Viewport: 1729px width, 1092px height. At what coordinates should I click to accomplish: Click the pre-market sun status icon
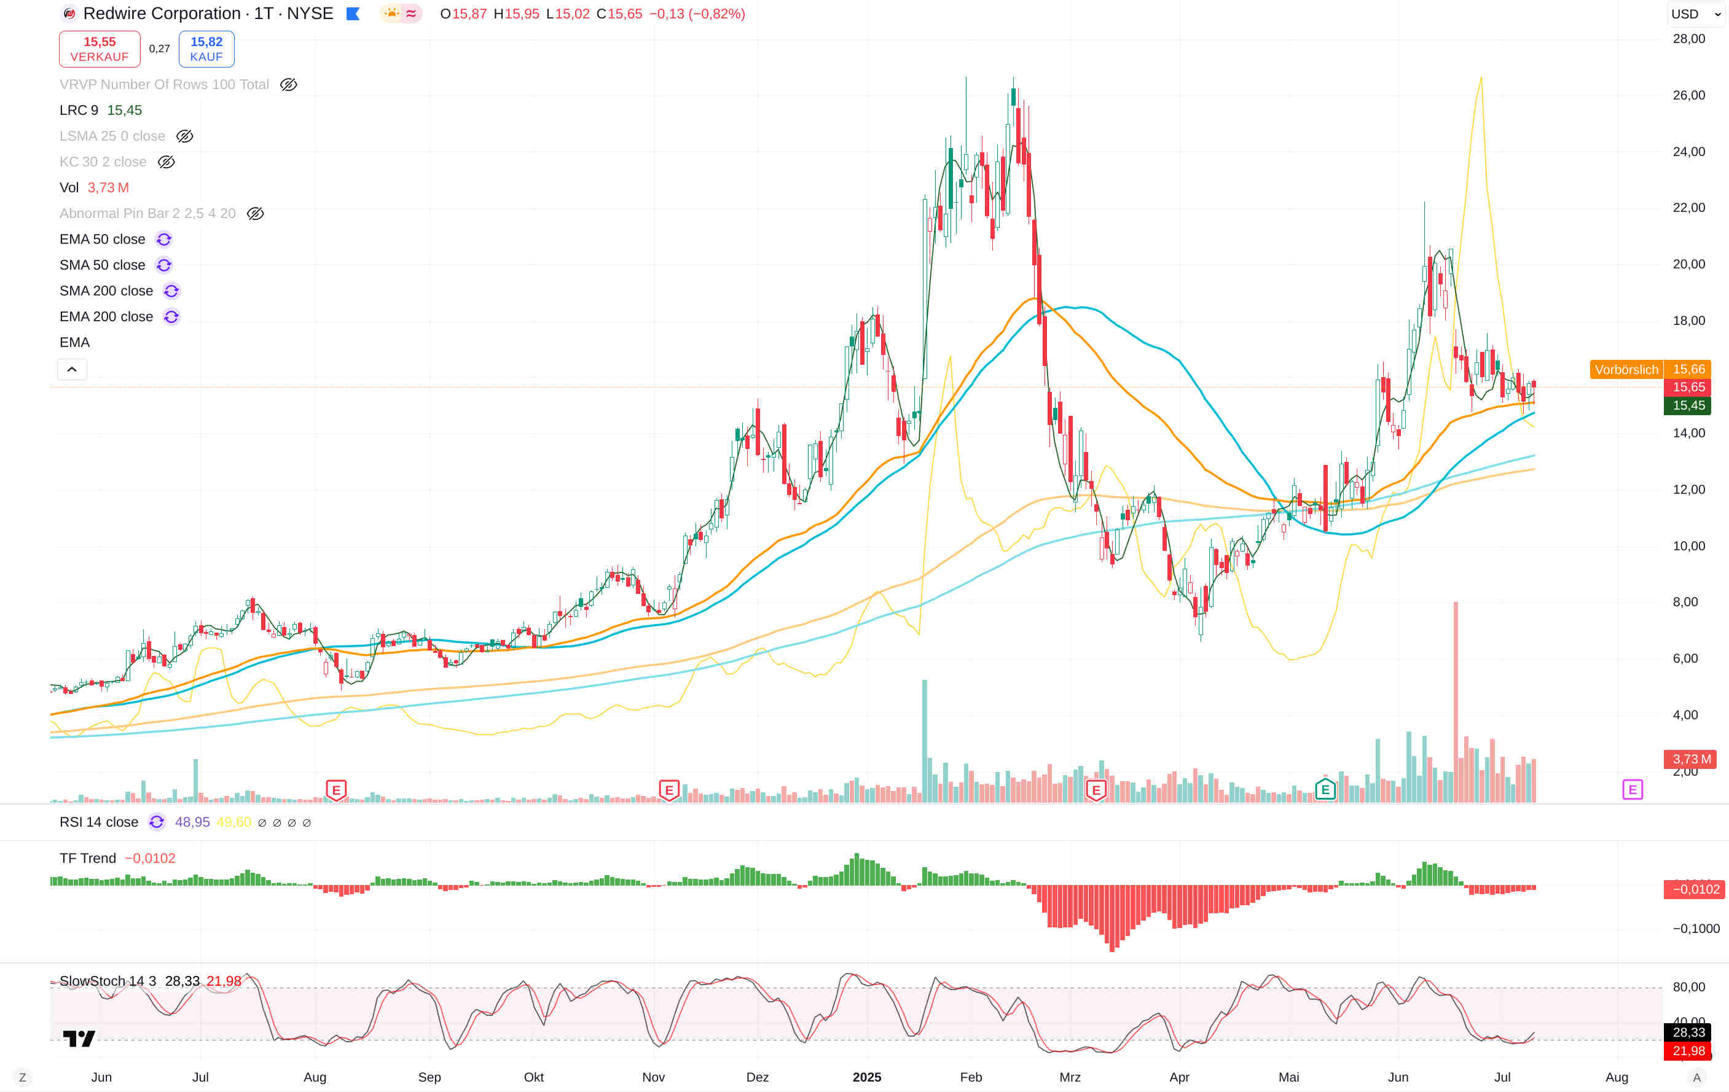tap(391, 14)
